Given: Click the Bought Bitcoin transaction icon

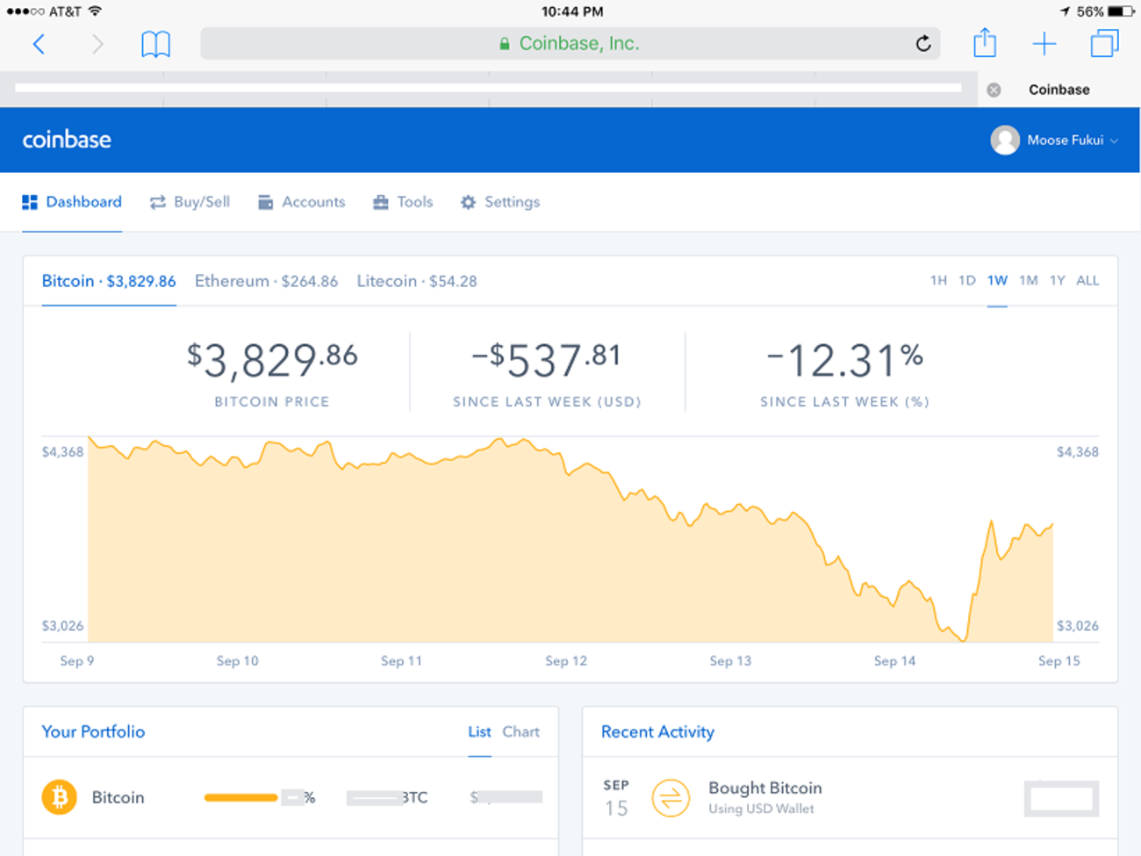Looking at the screenshot, I should pos(671,797).
